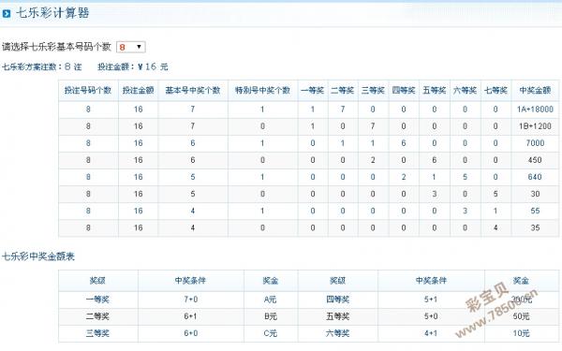Image resolution: width=562 pixels, height=351 pixels.
Task: Click the 一等奖 row in prize table
Action: (x=308, y=300)
